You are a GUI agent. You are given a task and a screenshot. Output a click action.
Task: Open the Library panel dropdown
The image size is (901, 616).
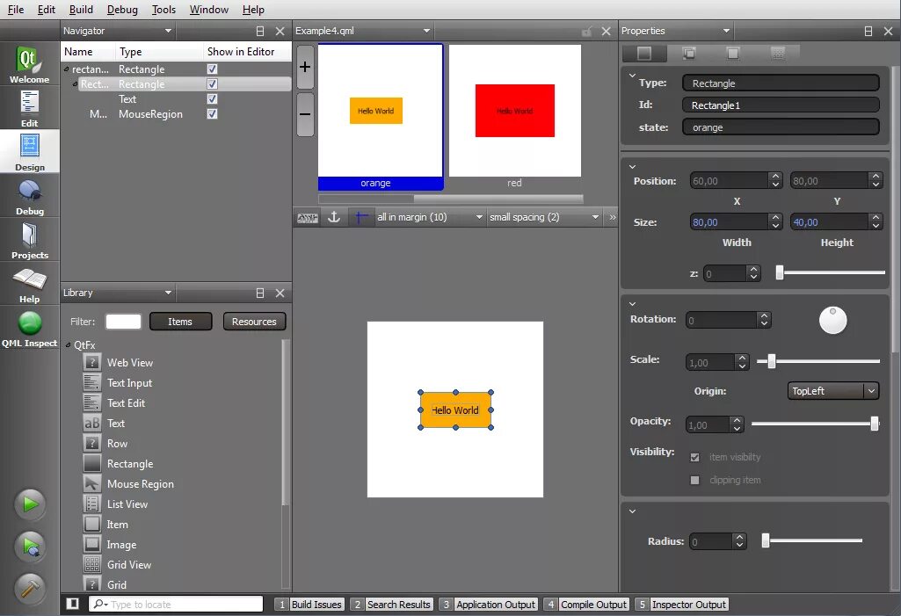click(x=169, y=293)
